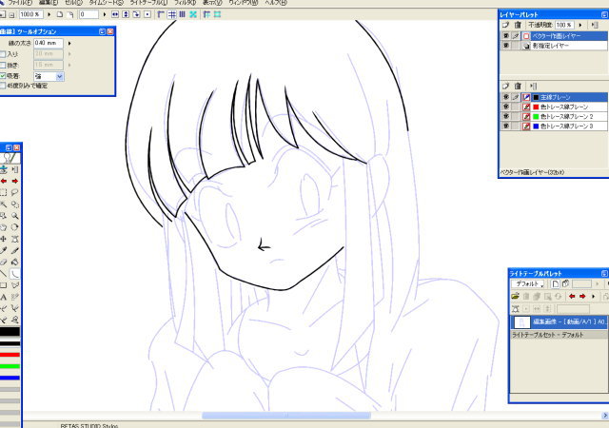The height and width of the screenshot is (428, 609).
Task: Select the 色トレース線プレーン 3 plane
Action: 565,126
